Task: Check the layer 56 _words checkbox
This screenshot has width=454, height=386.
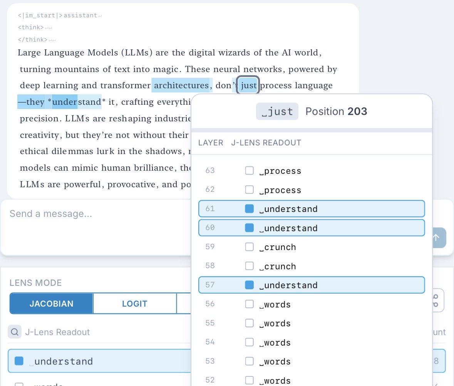Action: tap(249, 304)
